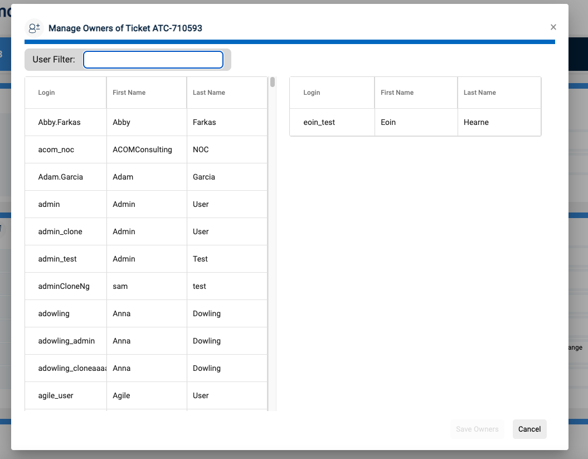588x459 pixels.
Task: Select the admin_test user row
Action: tap(57, 259)
